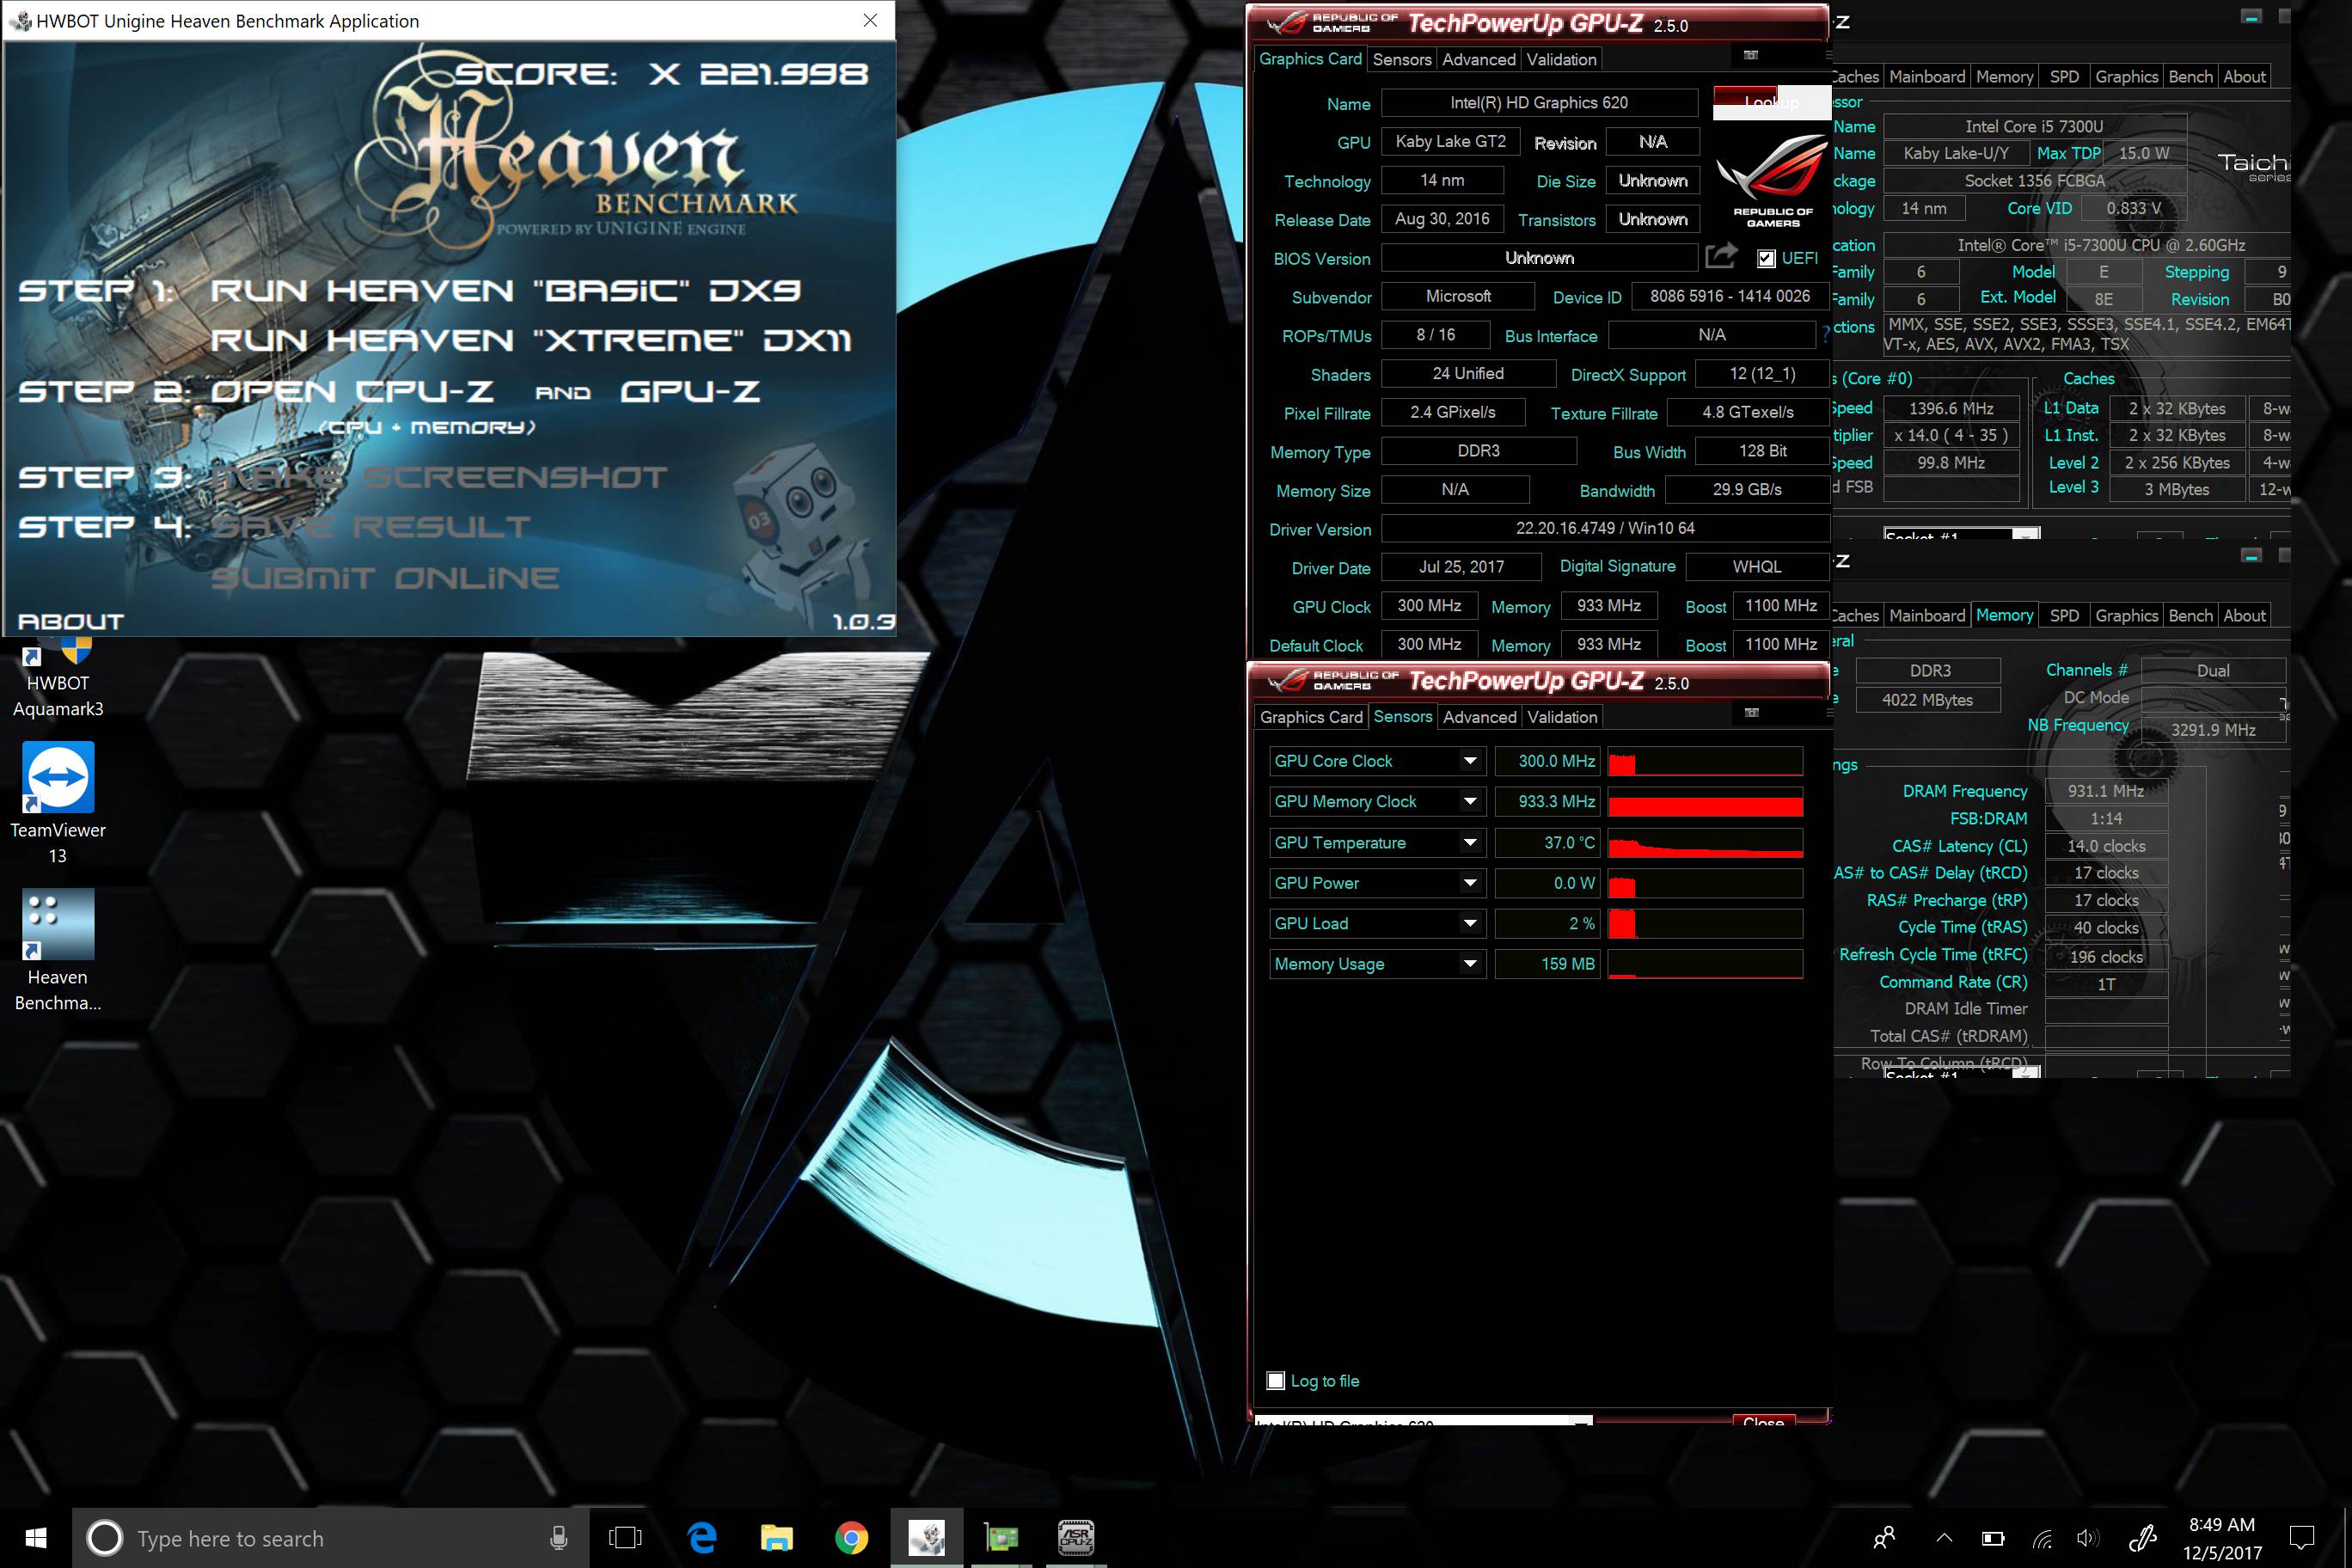Click the 933.3 MHz GPU Memory Clock value
This screenshot has height=1568, width=2352.
(1548, 802)
